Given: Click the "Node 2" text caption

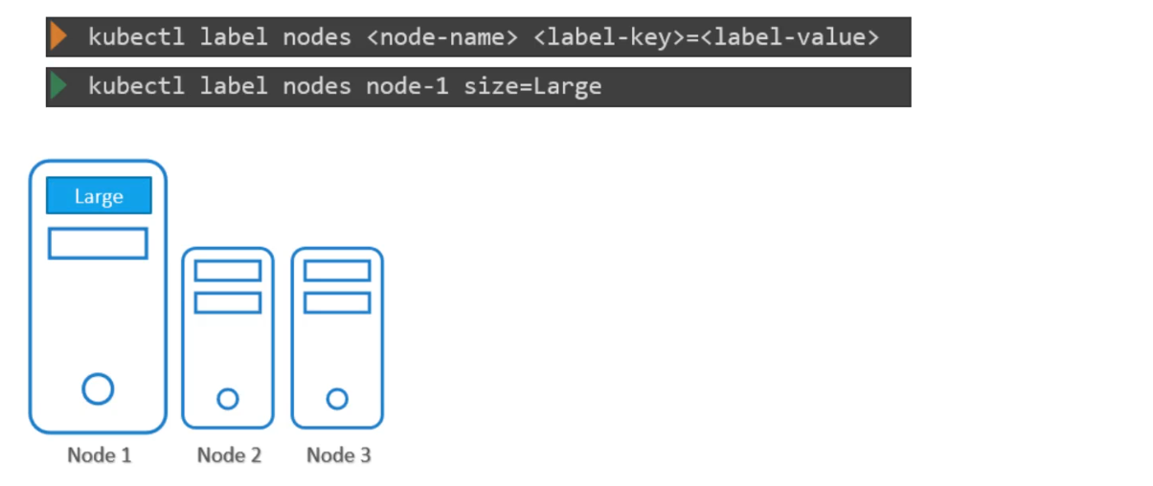Looking at the screenshot, I should tap(229, 455).
